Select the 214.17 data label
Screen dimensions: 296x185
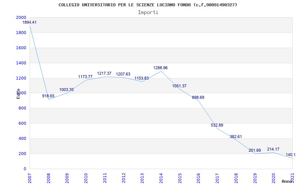(273, 149)
